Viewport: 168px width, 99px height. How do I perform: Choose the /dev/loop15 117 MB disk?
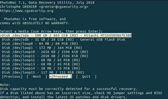(x=43, y=72)
